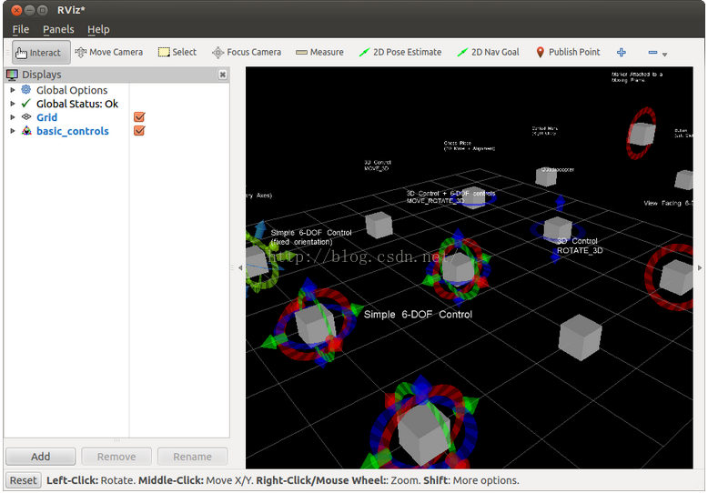Click the Simple 6-DOF Control (fixed orientation) label
The width and height of the screenshot is (708, 493).
click(x=310, y=237)
